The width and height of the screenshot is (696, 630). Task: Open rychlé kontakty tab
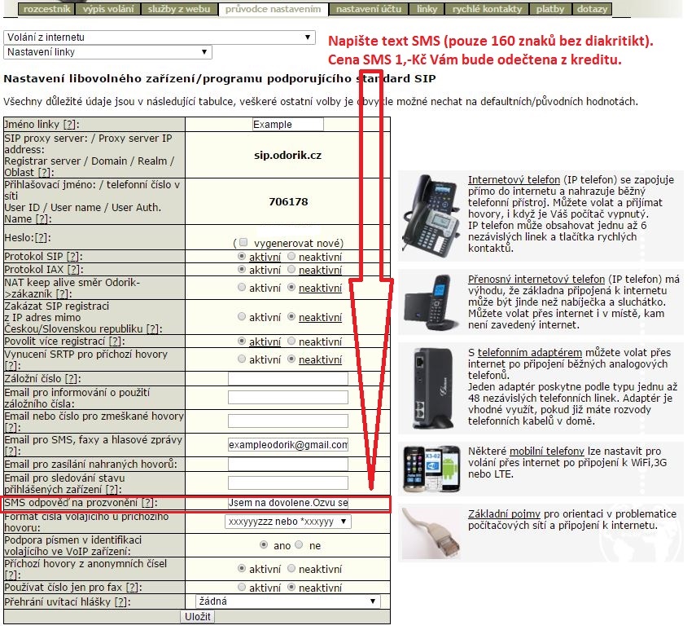(487, 9)
